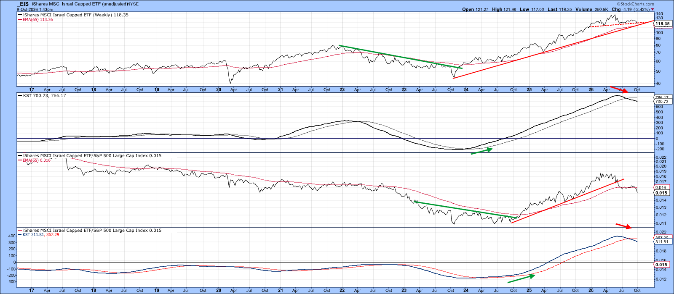
Task: Click the 'Open 121.27' header value
Action: tap(475, 9)
